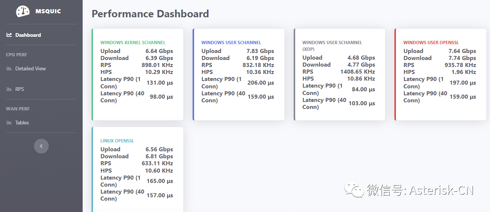490x212 pixels.
Task: Click the Linux OpenSSL Download 6.81 Gbps value
Action: tap(159, 156)
